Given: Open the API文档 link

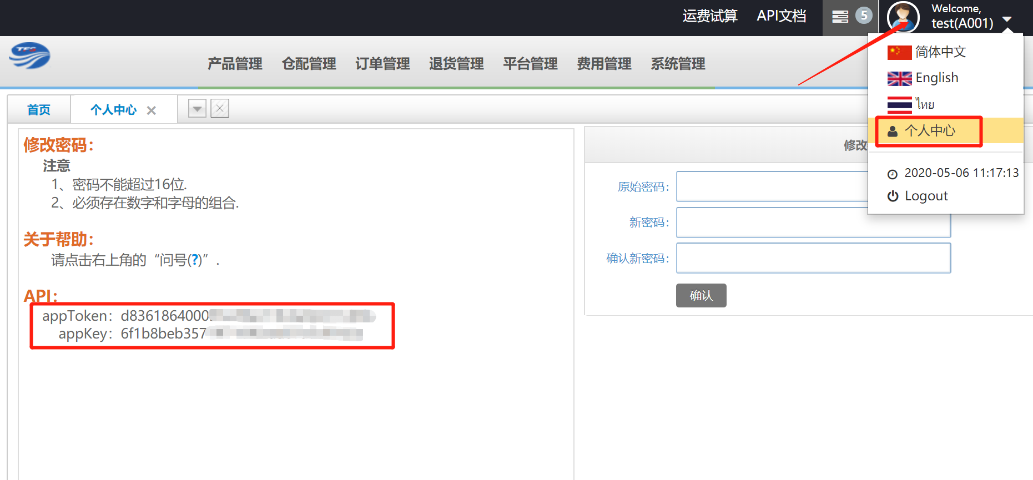Looking at the screenshot, I should pos(781,16).
